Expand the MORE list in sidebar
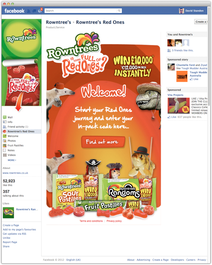Screen dimensions: 212x265 pos(12,160)
